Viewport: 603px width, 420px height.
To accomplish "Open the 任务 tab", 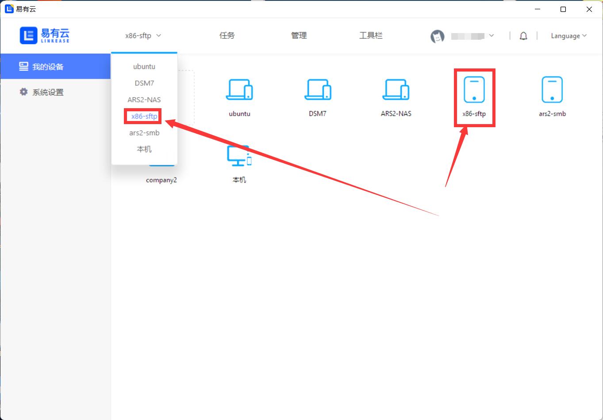I will click(227, 36).
